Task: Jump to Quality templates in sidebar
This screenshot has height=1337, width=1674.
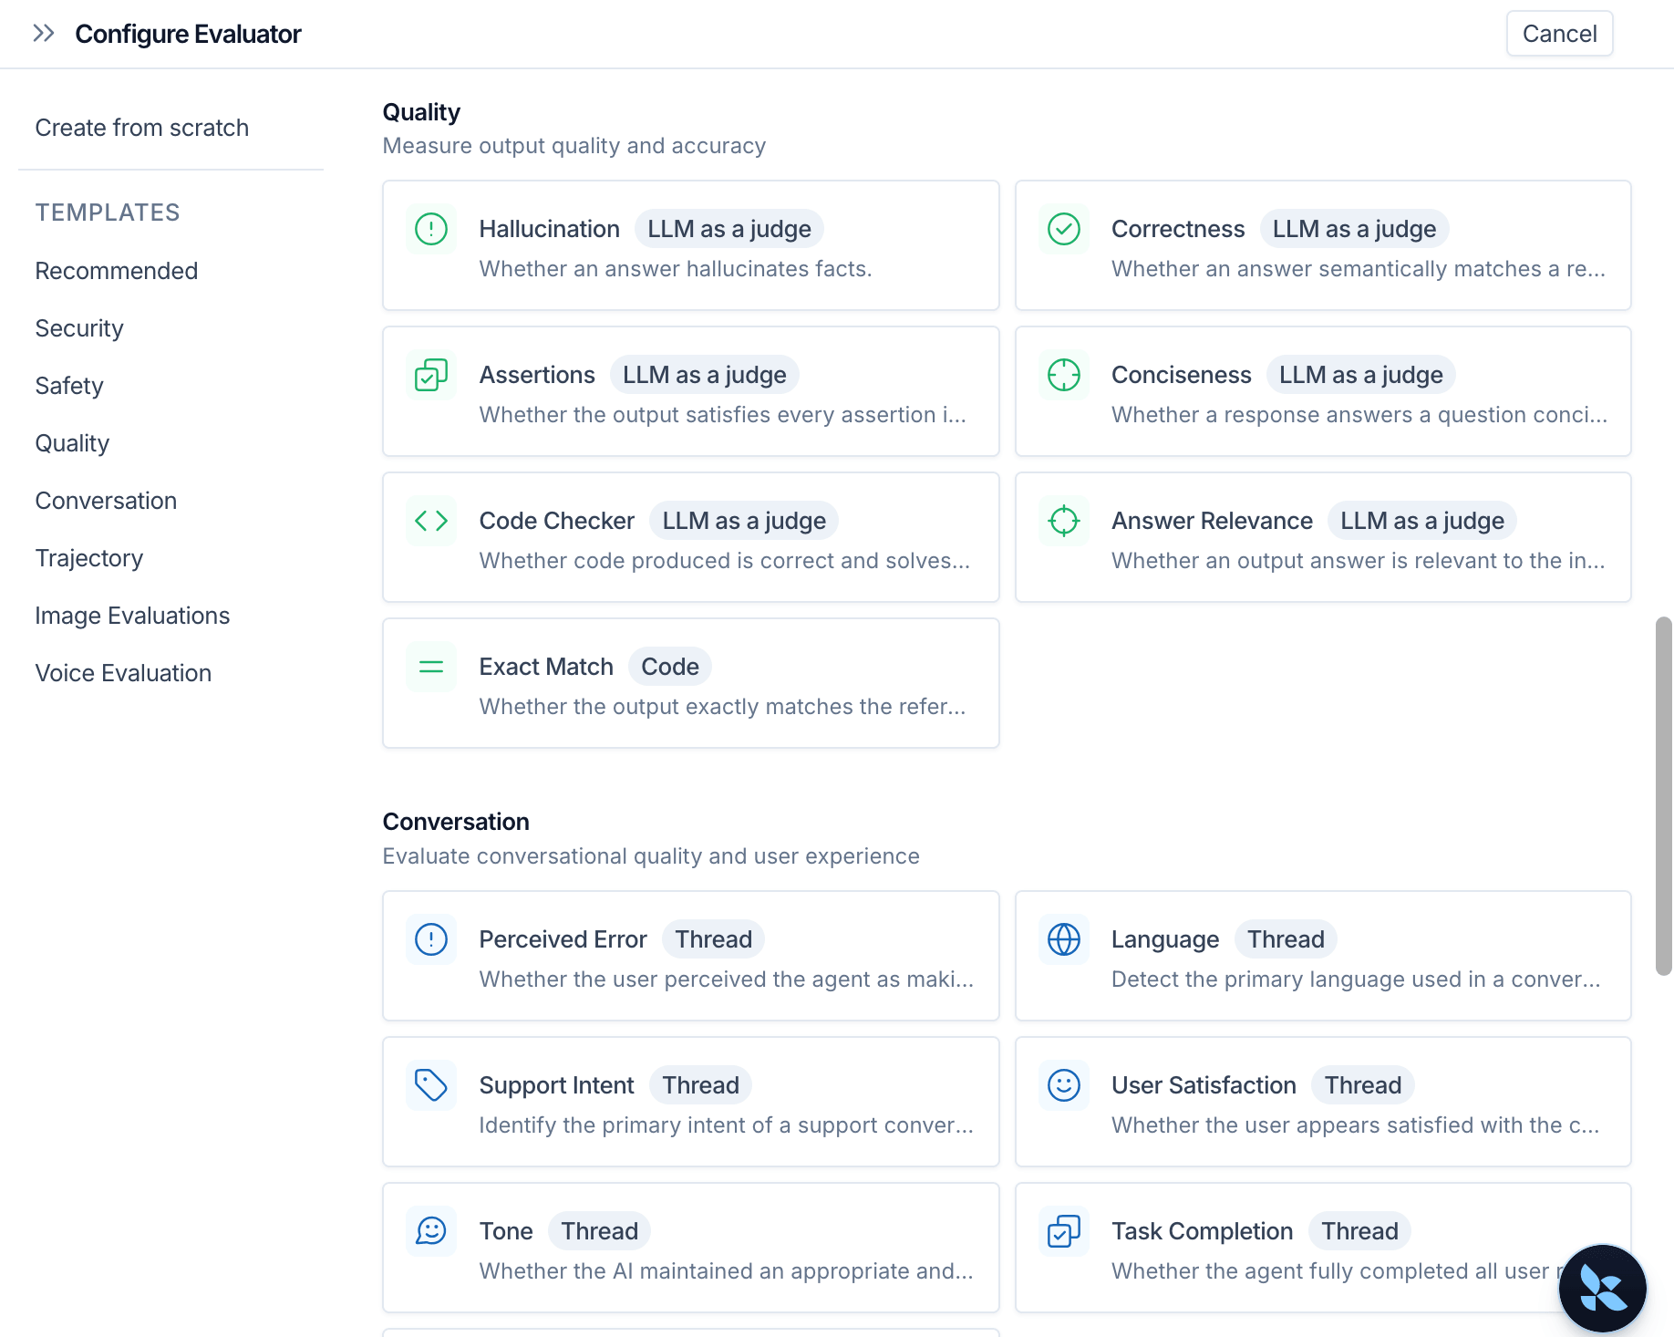Action: click(72, 443)
